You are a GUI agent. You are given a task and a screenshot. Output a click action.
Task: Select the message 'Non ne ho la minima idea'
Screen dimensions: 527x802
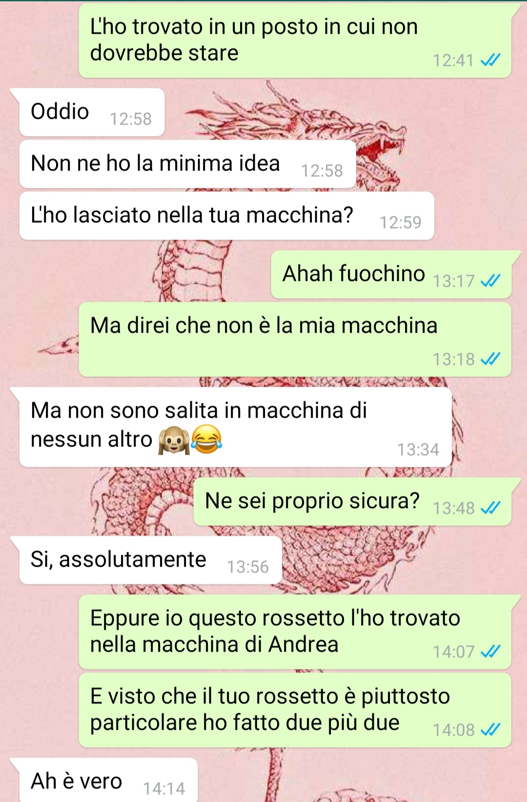188,164
